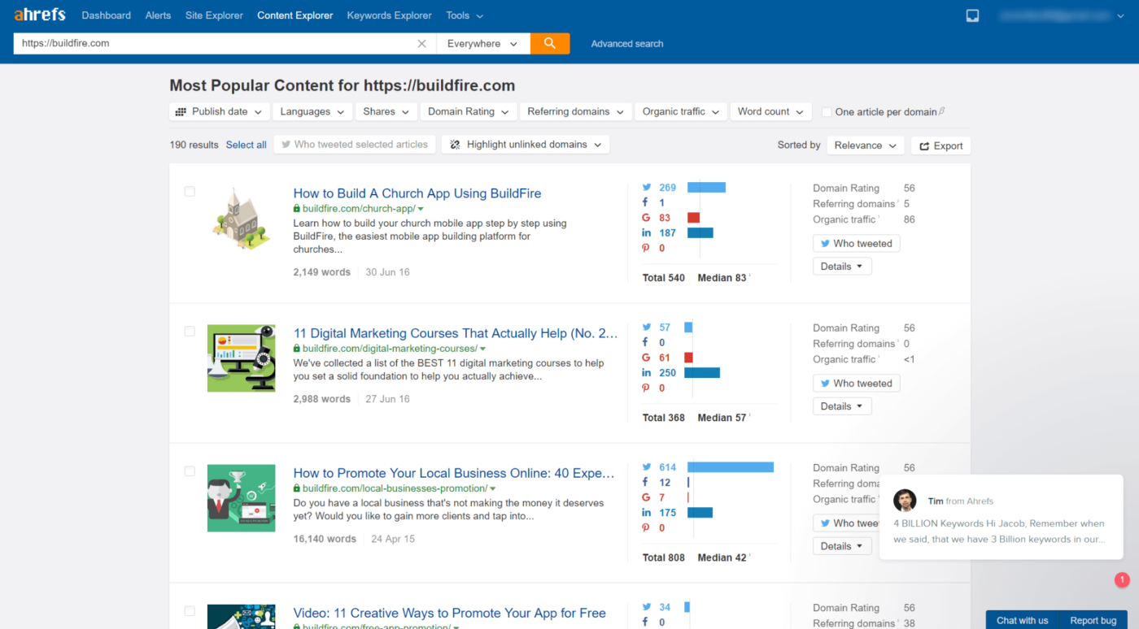Select the Church App article checkbox

[190, 192]
